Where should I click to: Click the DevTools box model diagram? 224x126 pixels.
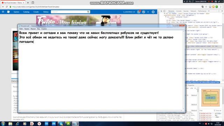coord(210,98)
